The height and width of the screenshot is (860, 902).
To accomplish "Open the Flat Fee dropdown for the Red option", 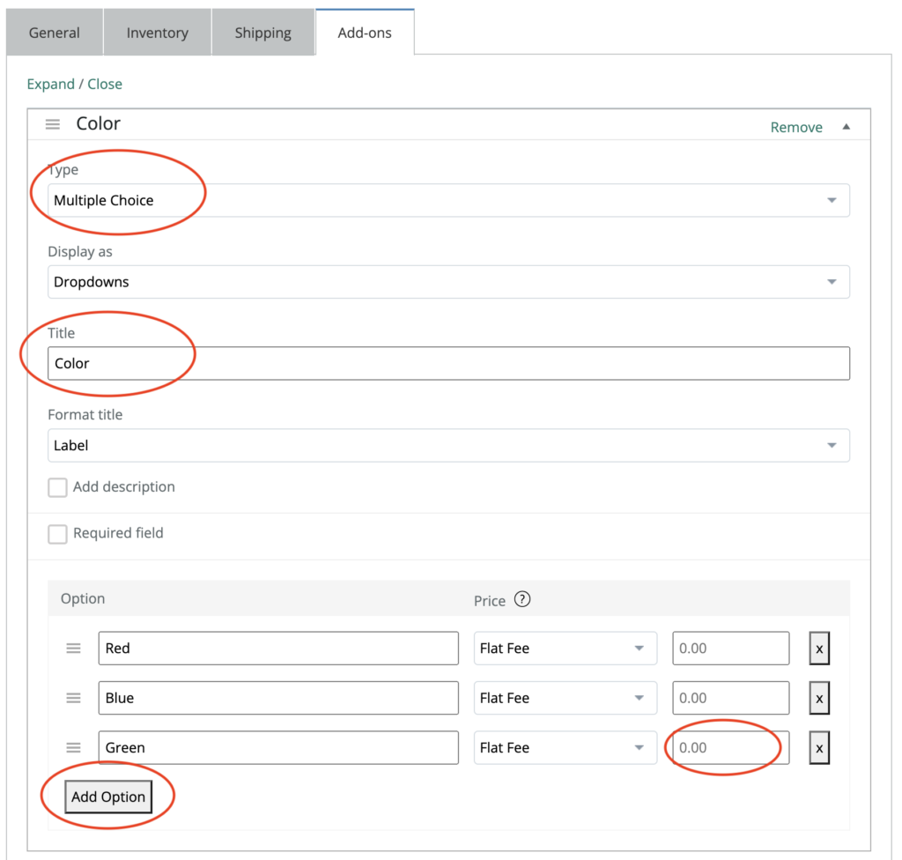I will (x=565, y=649).
